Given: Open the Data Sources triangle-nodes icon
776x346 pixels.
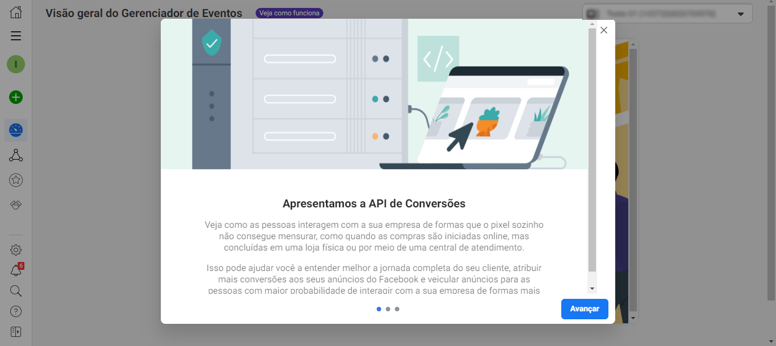Looking at the screenshot, I should (16, 155).
